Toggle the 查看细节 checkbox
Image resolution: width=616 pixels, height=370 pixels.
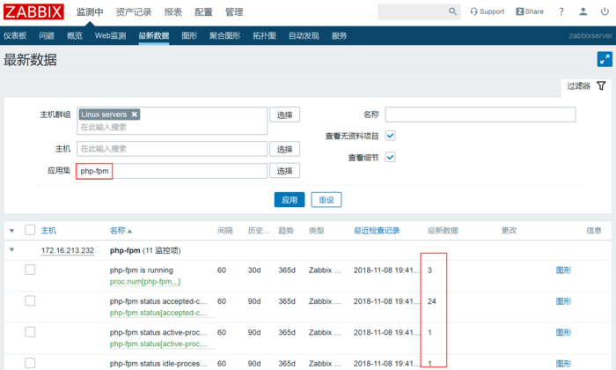click(x=390, y=158)
